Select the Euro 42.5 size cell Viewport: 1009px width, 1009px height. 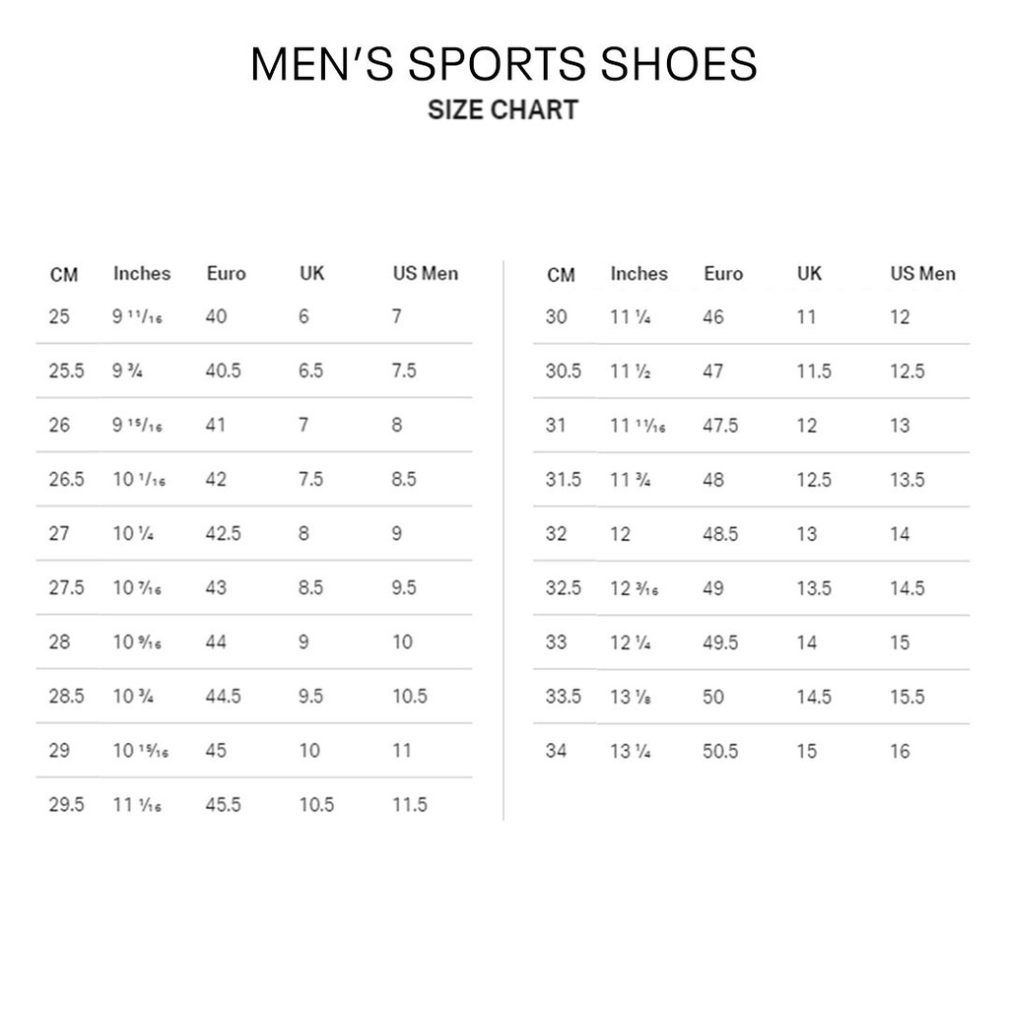point(224,533)
